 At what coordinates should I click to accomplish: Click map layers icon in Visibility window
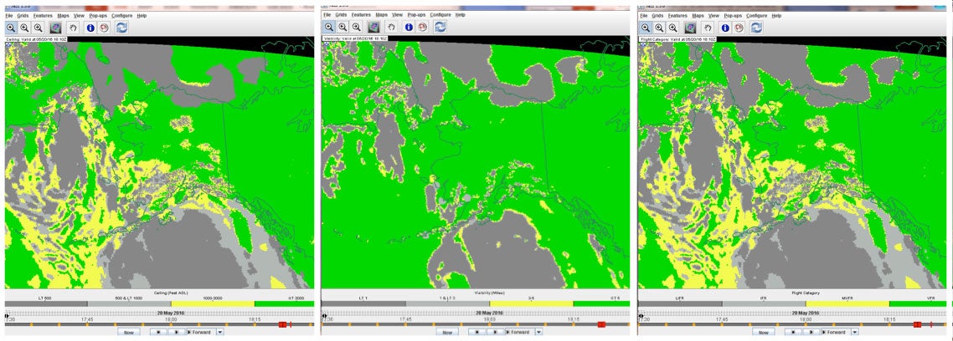[373, 28]
